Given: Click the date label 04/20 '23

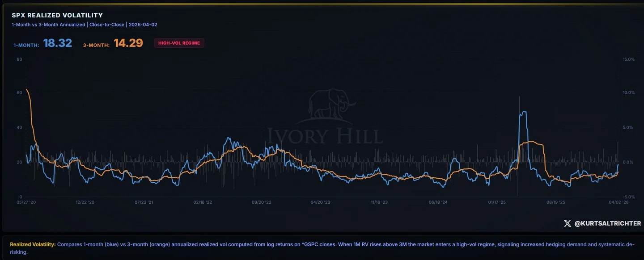Looking at the screenshot, I should pos(320,202).
